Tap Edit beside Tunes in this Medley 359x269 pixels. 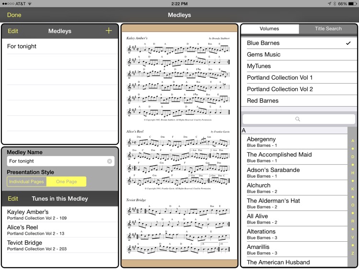point(13,199)
